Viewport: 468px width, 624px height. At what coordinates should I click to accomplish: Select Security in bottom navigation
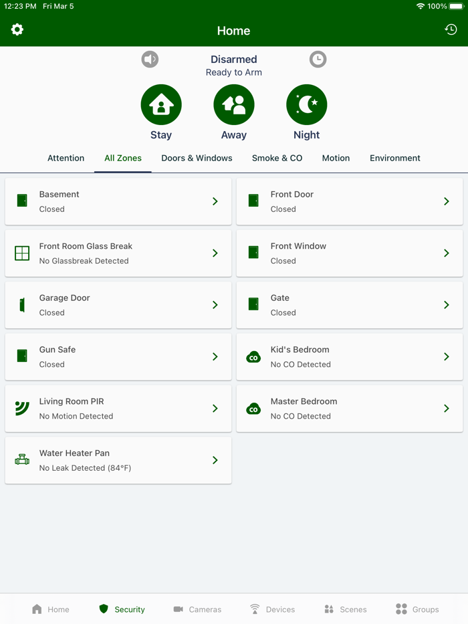tap(122, 609)
